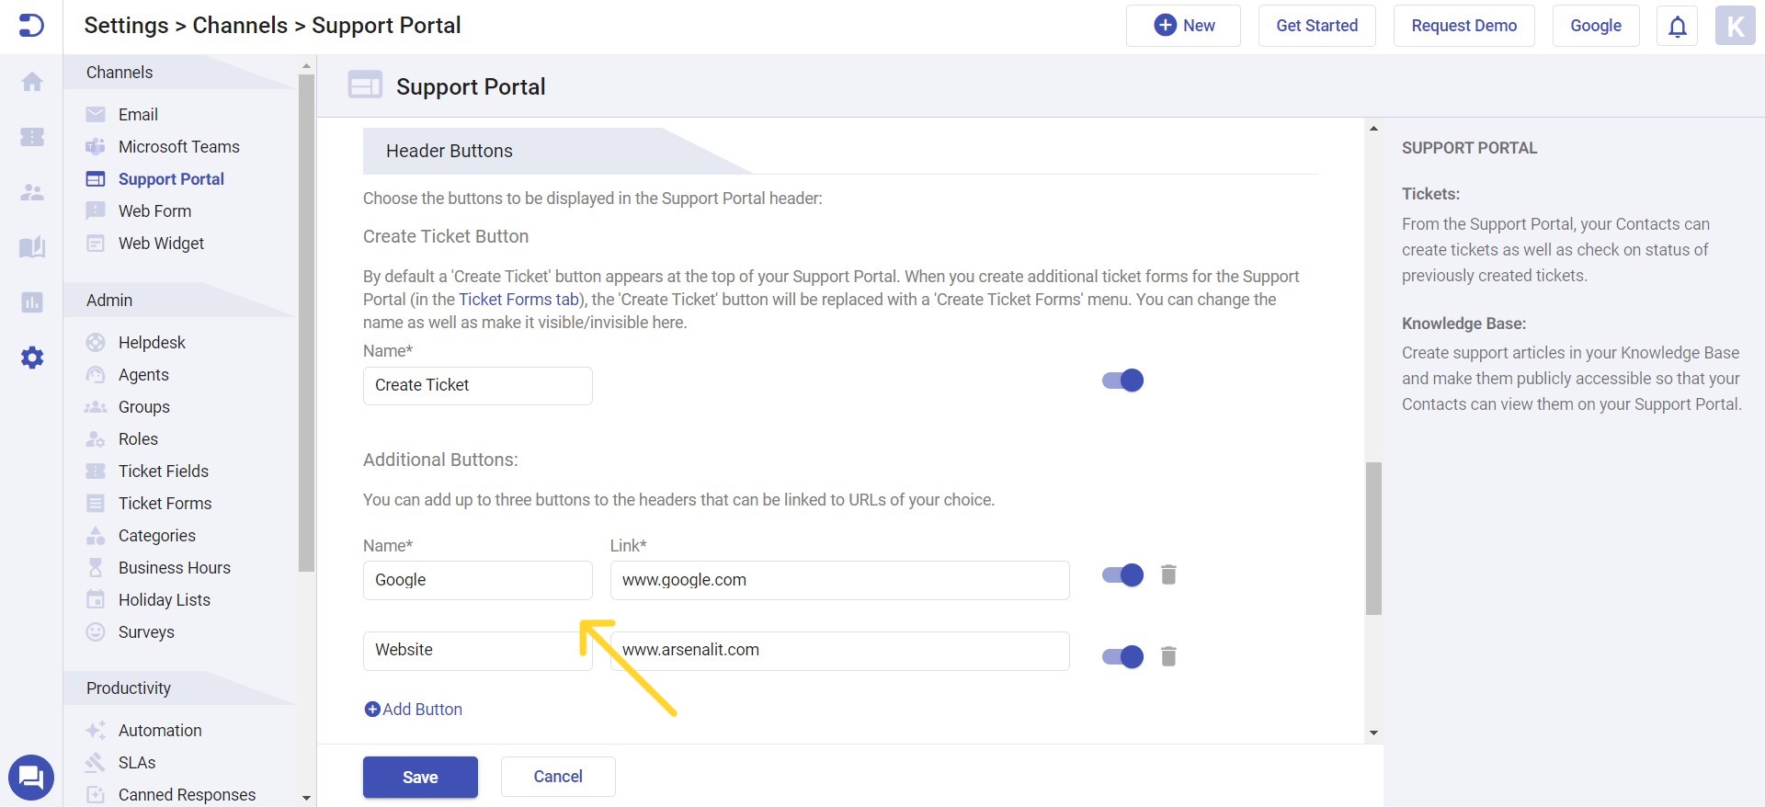Click the Google name input field
Viewport: 1765px width, 807px height.
[478, 581]
